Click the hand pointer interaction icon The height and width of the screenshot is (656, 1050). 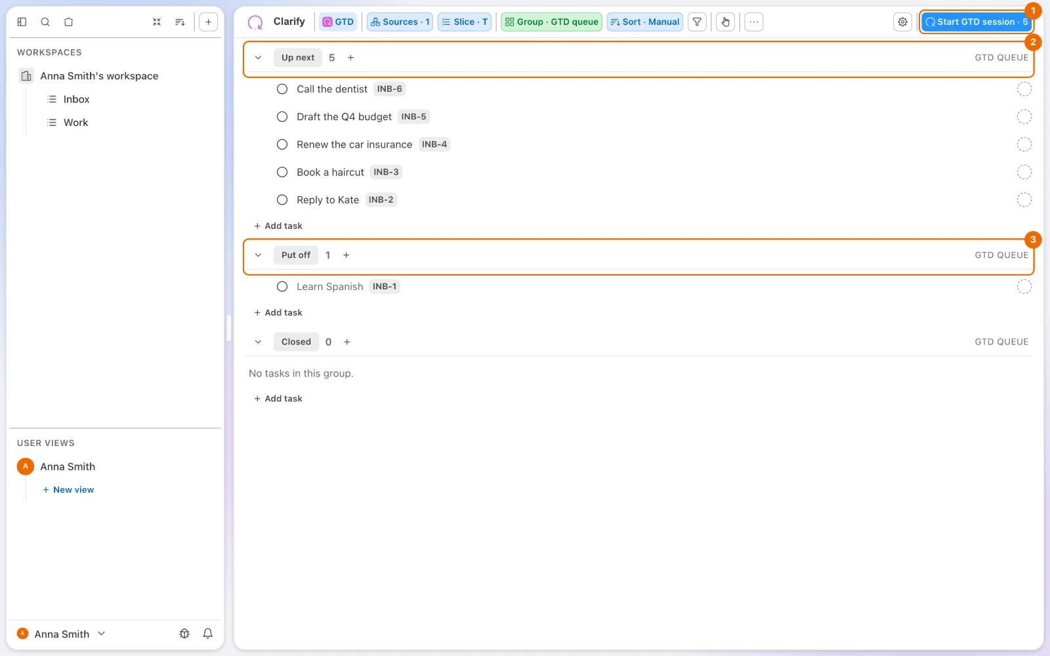point(725,22)
